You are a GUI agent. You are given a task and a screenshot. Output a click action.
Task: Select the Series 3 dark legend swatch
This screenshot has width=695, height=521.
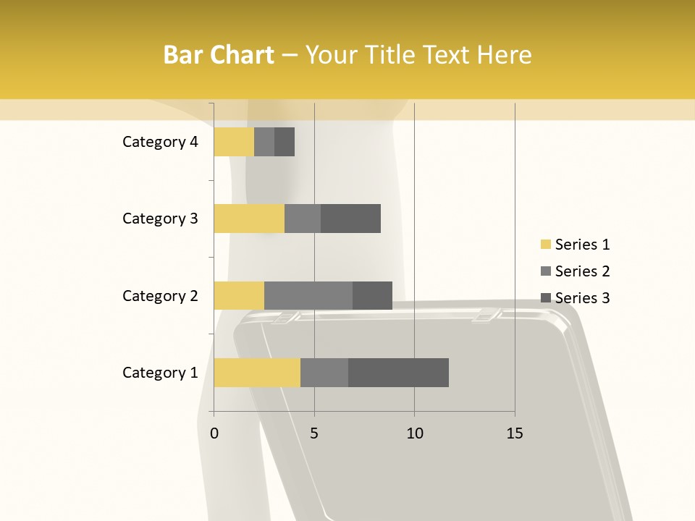pos(545,298)
